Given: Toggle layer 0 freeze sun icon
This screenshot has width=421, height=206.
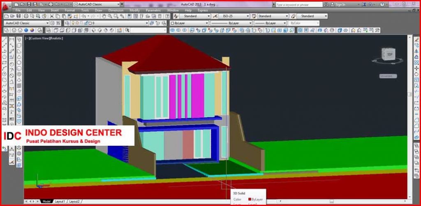Looking at the screenshot, I should pos(77,23).
